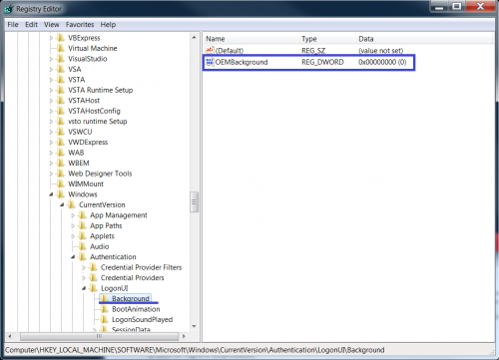The height and width of the screenshot is (360, 499).
Task: Open the Edit menu
Action: (31, 25)
